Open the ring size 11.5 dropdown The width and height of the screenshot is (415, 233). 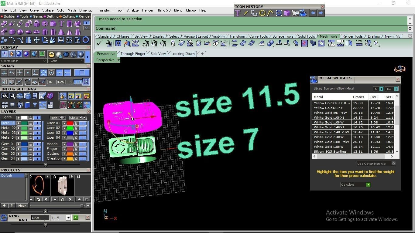pos(68,218)
